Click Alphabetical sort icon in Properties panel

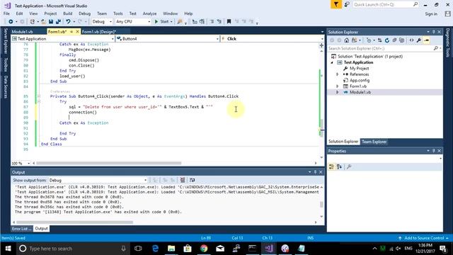click(339, 167)
